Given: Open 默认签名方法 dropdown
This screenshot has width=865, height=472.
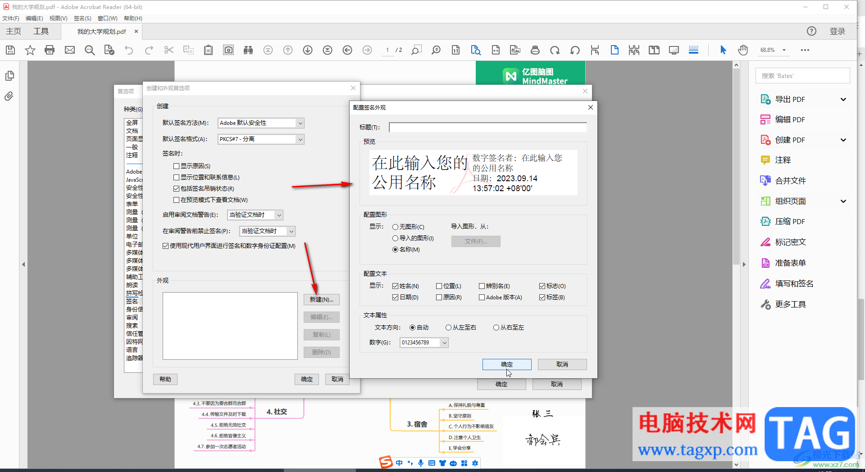Looking at the screenshot, I should (261, 123).
